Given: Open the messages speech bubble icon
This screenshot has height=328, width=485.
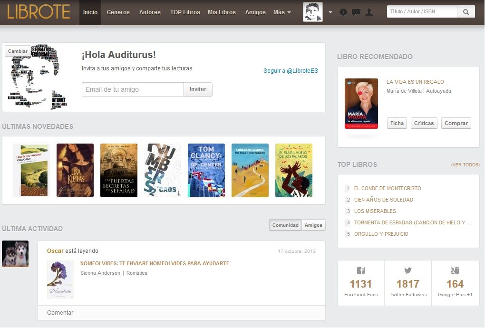Looking at the screenshot, I should click(x=356, y=12).
